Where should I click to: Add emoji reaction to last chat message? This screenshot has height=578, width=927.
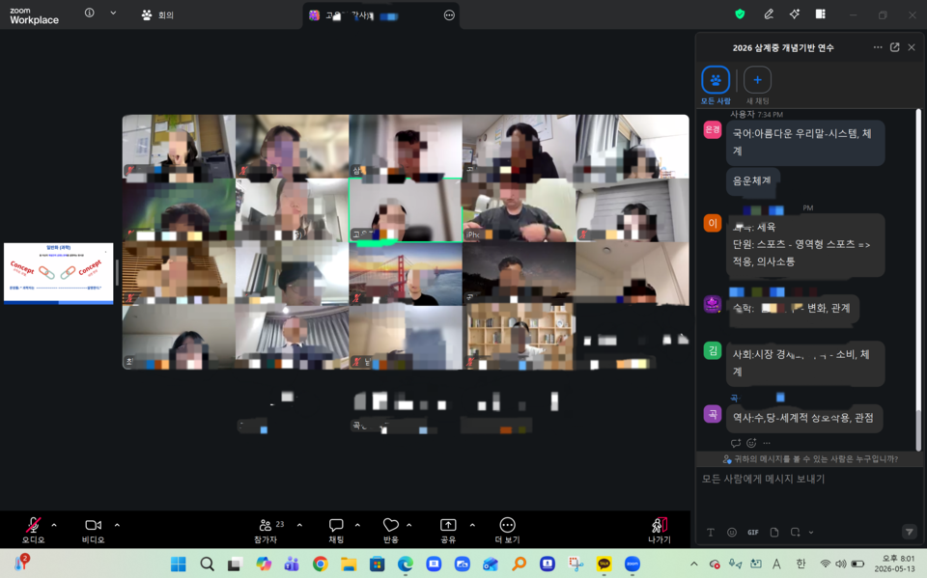pos(751,443)
